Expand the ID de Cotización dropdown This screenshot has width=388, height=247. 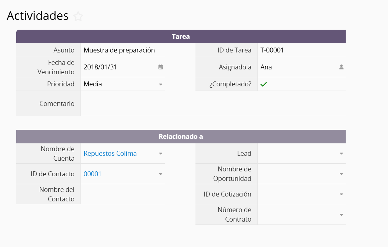(x=341, y=195)
